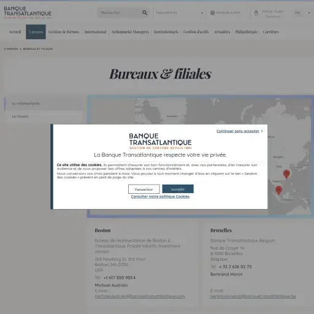This screenshot has width=314, height=314.
Task: Click the Bureaux et filiales breadcrumb
Action: pyautogui.click(x=38, y=49)
